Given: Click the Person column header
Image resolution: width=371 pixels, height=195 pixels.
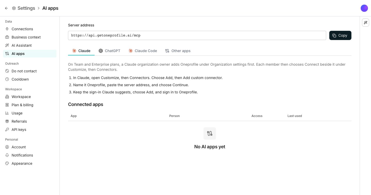Looking at the screenshot, I should (174, 116).
